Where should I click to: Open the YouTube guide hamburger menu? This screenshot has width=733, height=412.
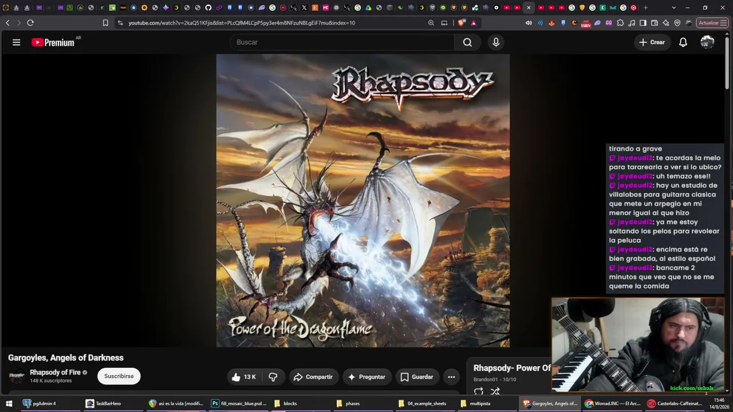[17, 42]
